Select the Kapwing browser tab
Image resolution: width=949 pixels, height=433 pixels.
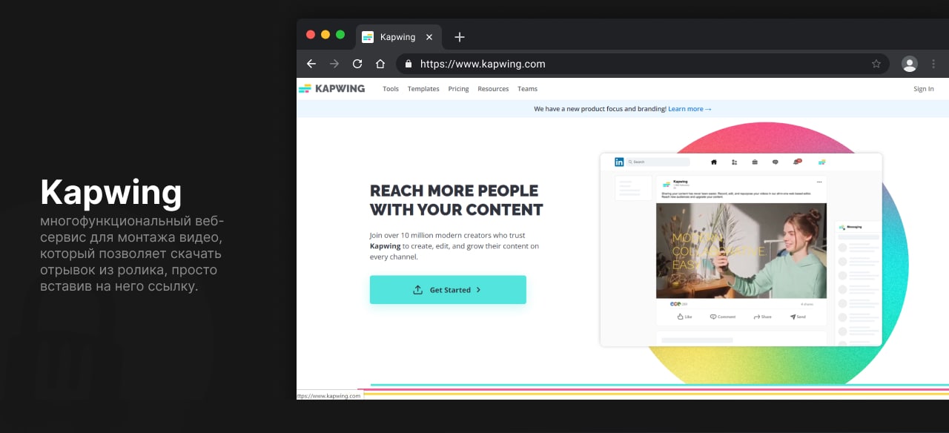[398, 37]
